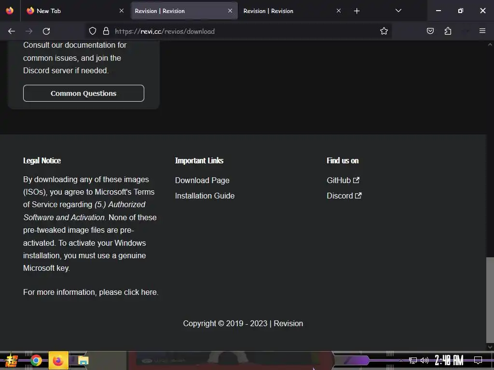The image size is (494, 370).
Task: Open the tracking protection shield icon
Action: (x=92, y=31)
